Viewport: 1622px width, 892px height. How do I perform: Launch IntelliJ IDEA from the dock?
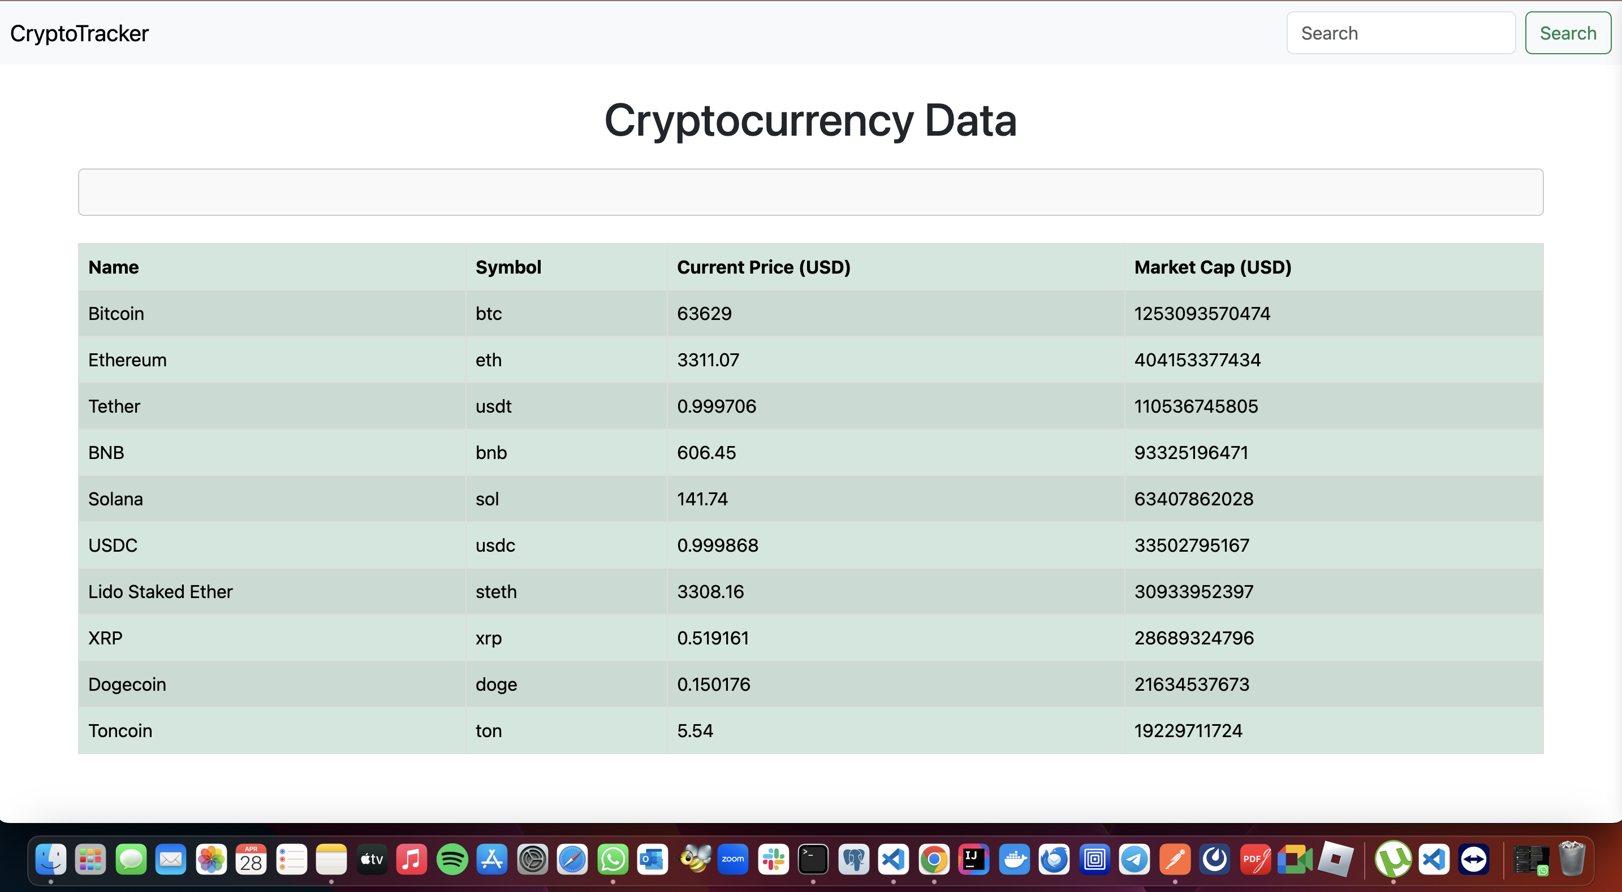coord(973,859)
